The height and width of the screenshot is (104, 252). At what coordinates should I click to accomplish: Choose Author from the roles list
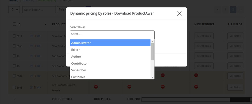[110, 57]
